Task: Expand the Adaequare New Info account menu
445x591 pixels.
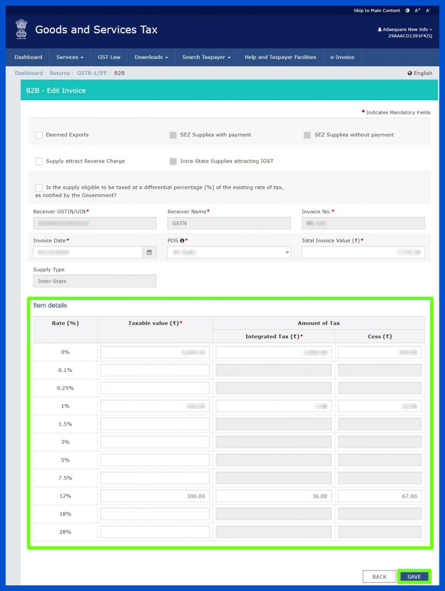Action: [x=405, y=29]
